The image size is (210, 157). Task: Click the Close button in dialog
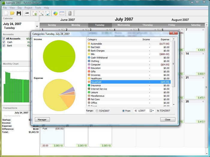pyautogui.click(x=167, y=120)
